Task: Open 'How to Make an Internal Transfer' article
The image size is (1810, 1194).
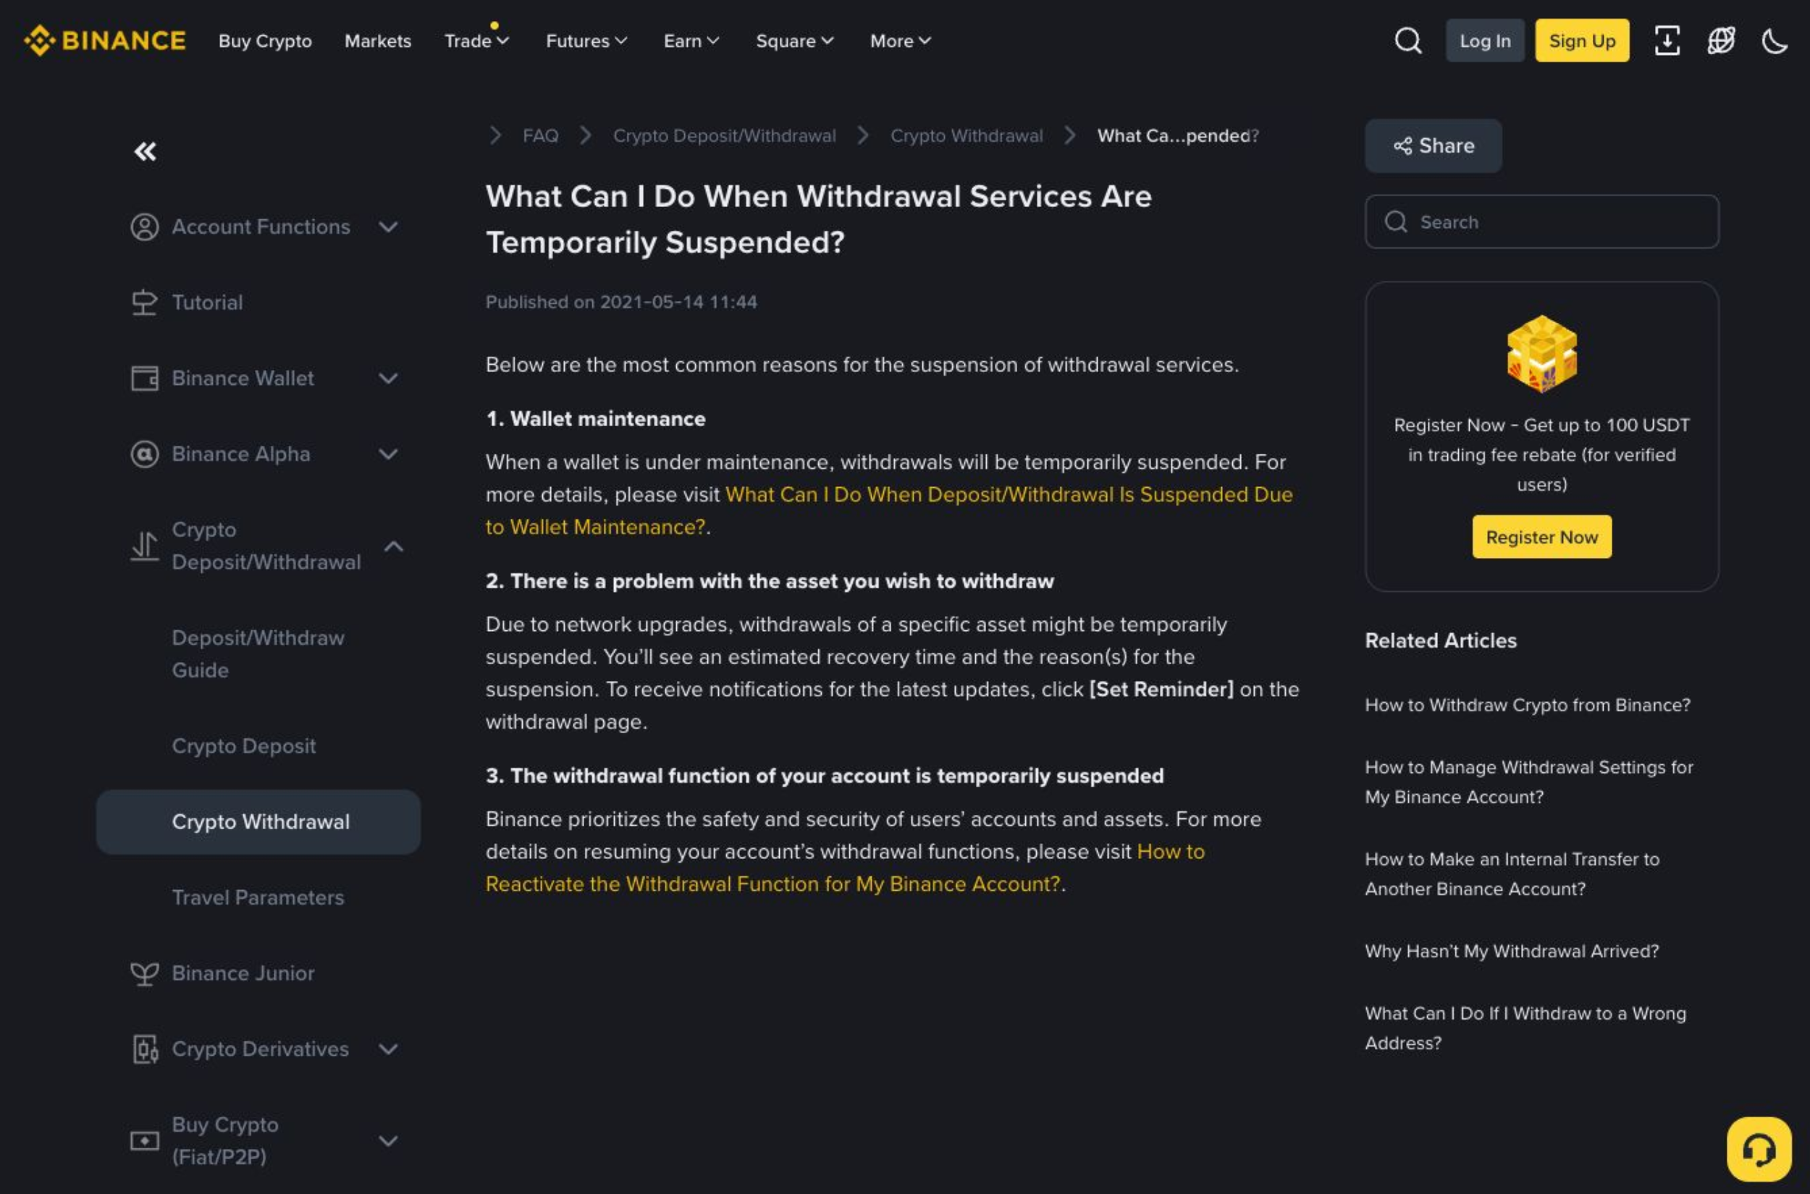Action: 1512,874
